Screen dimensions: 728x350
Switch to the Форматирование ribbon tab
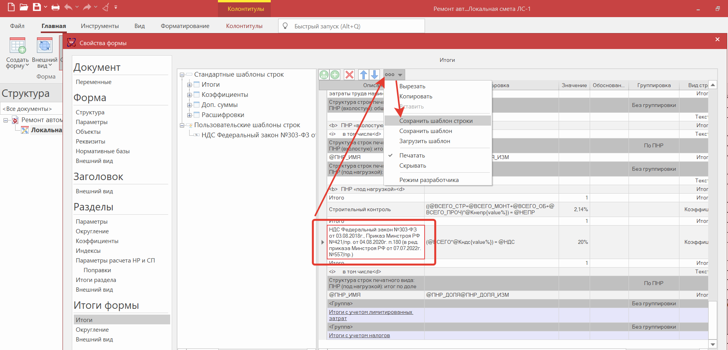point(185,26)
